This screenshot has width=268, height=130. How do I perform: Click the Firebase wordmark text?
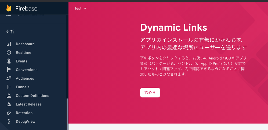click(x=27, y=8)
